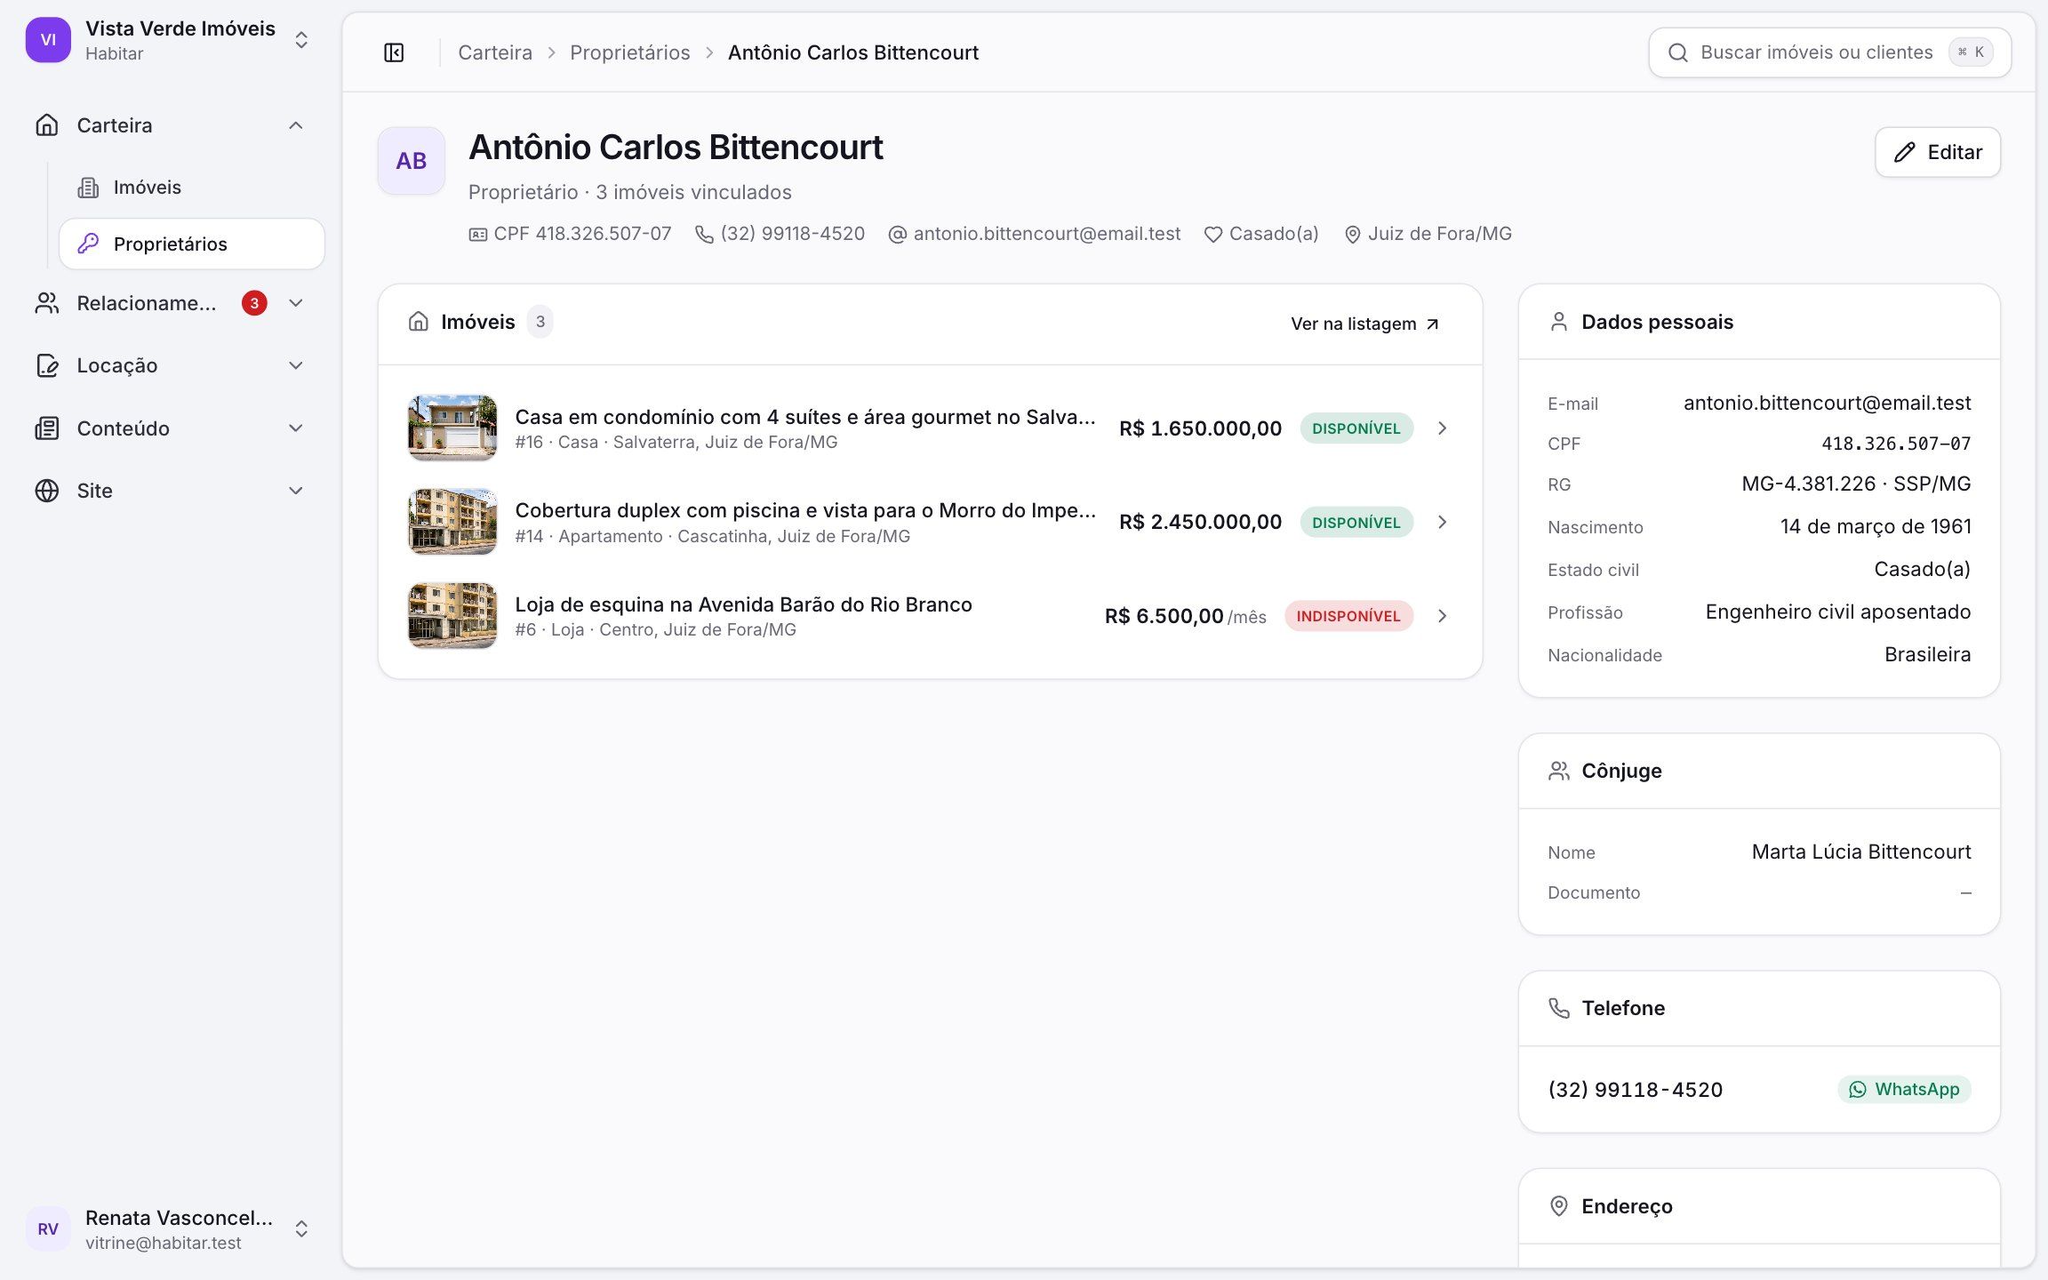2048x1280 pixels.
Task: Click email antonio.bittencourt@email.test in header
Action: pyautogui.click(x=1046, y=234)
